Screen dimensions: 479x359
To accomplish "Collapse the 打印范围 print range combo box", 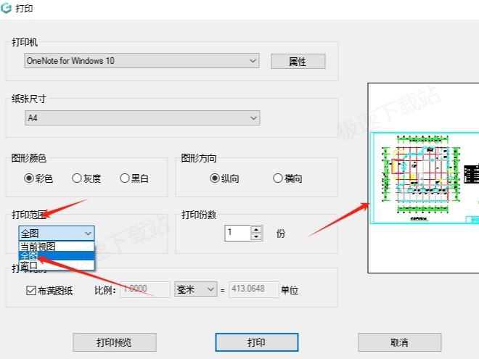I will pos(57,234).
